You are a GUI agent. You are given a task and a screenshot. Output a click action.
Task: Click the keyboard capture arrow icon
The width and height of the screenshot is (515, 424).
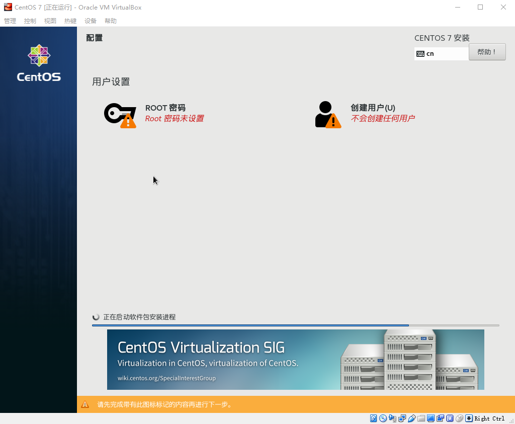[469, 418]
